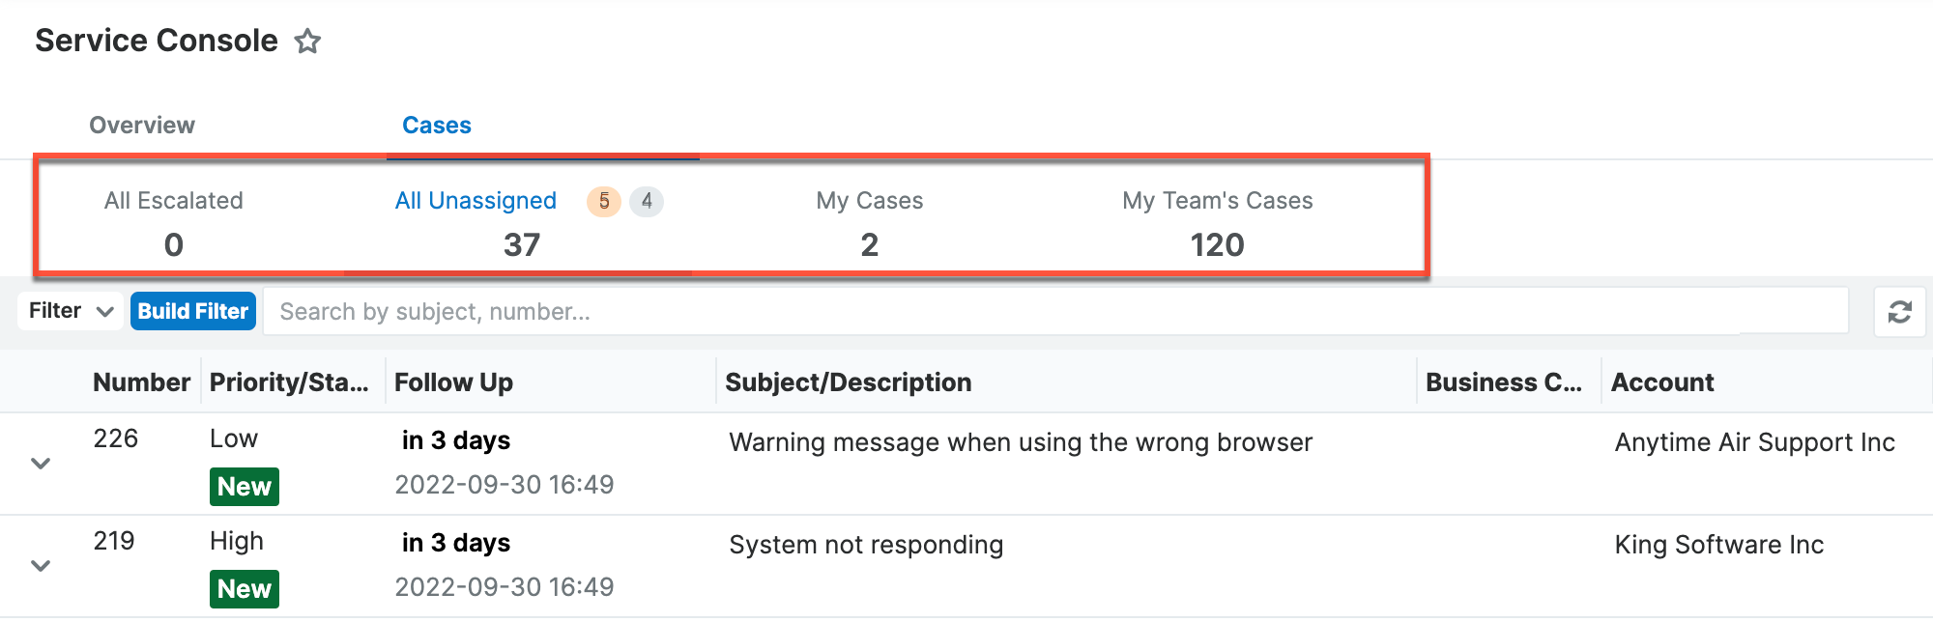Click the Follow Up column header
Image resolution: width=1933 pixels, height=622 pixels.
[452, 382]
